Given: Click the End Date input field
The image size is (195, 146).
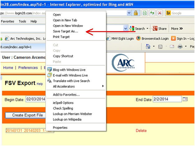Looking at the screenshot, I should tap(167, 99).
